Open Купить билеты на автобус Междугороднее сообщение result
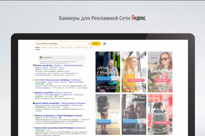This screenshot has width=205, height=136. 60,103
